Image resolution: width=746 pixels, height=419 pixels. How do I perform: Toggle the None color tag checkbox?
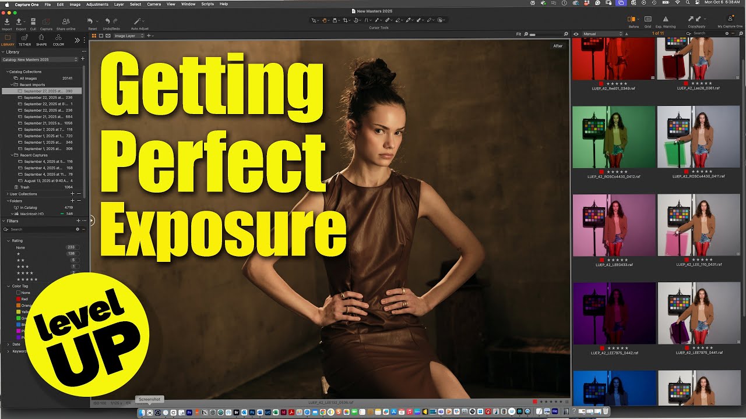tap(17, 293)
